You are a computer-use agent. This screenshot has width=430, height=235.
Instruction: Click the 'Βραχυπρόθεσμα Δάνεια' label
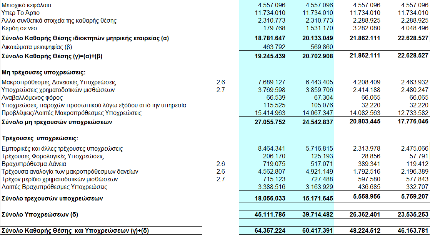click(34, 164)
